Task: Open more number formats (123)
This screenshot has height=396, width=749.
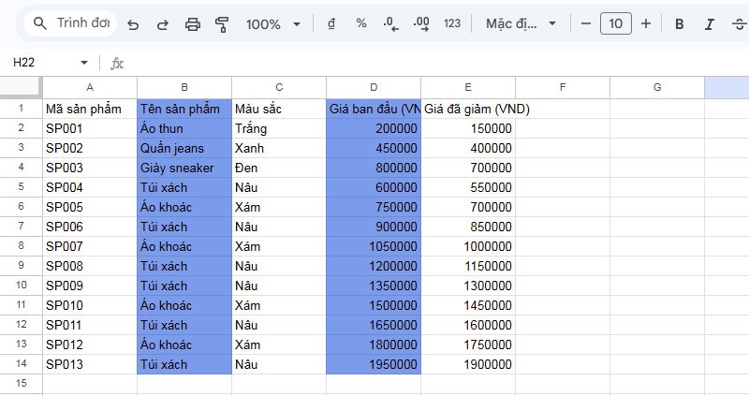Action: pyautogui.click(x=452, y=23)
